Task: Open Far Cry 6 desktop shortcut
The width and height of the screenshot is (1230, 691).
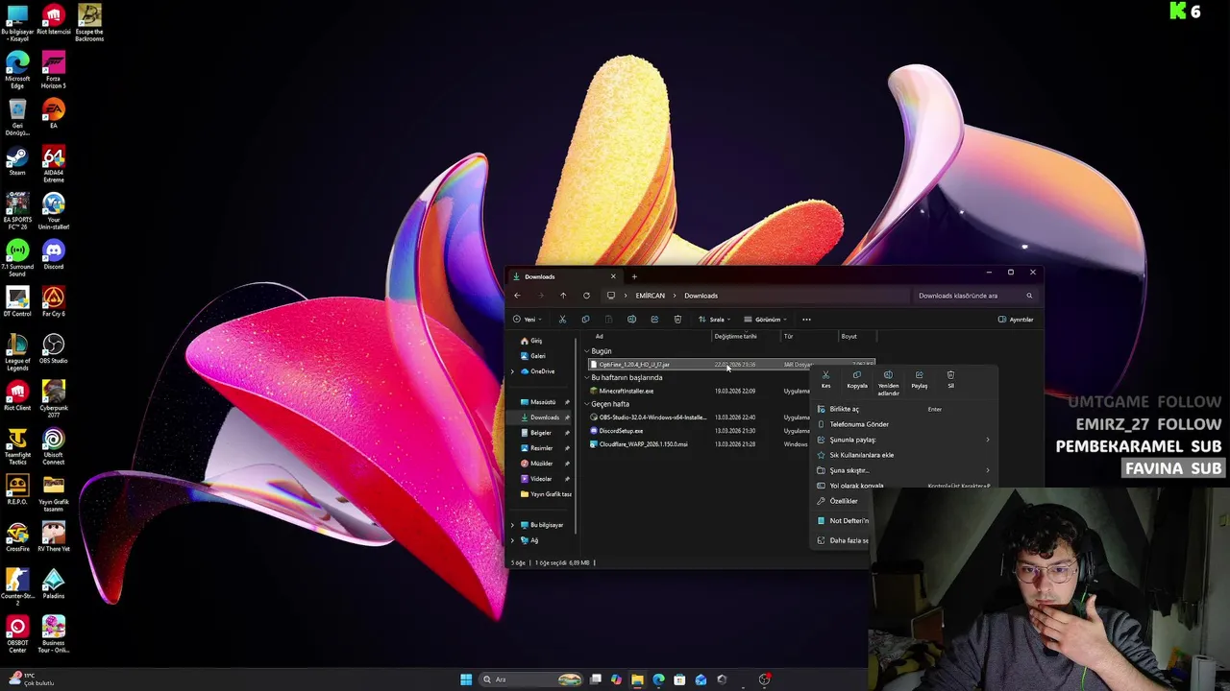Action: (53, 300)
